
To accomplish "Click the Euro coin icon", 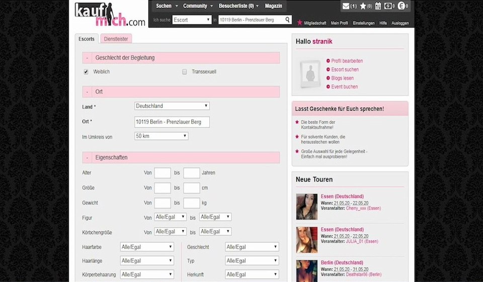I will point(401,7).
